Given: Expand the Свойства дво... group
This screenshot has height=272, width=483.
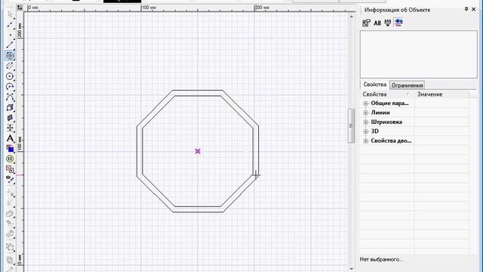Looking at the screenshot, I should (365, 141).
